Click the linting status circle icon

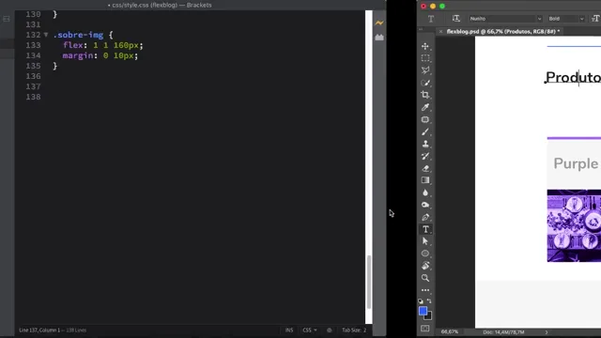coord(330,330)
